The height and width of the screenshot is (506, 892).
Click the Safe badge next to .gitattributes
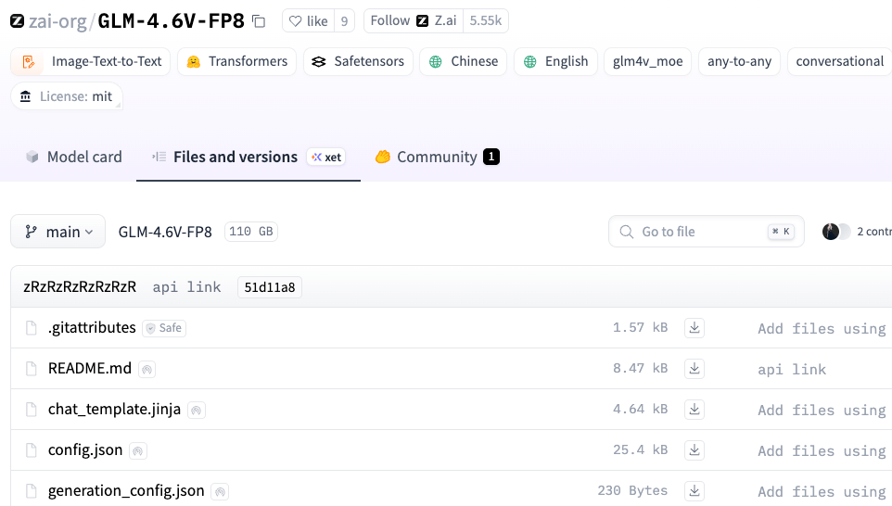point(164,328)
